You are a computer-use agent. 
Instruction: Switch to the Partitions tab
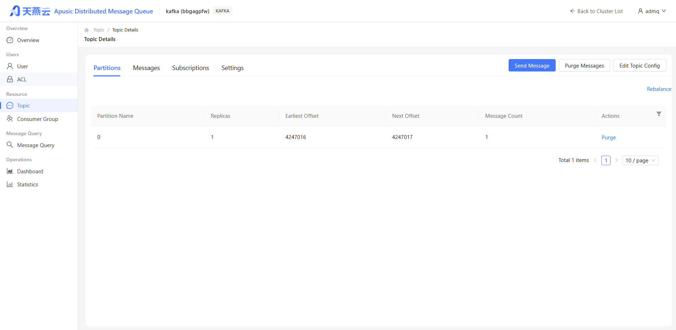coord(107,68)
